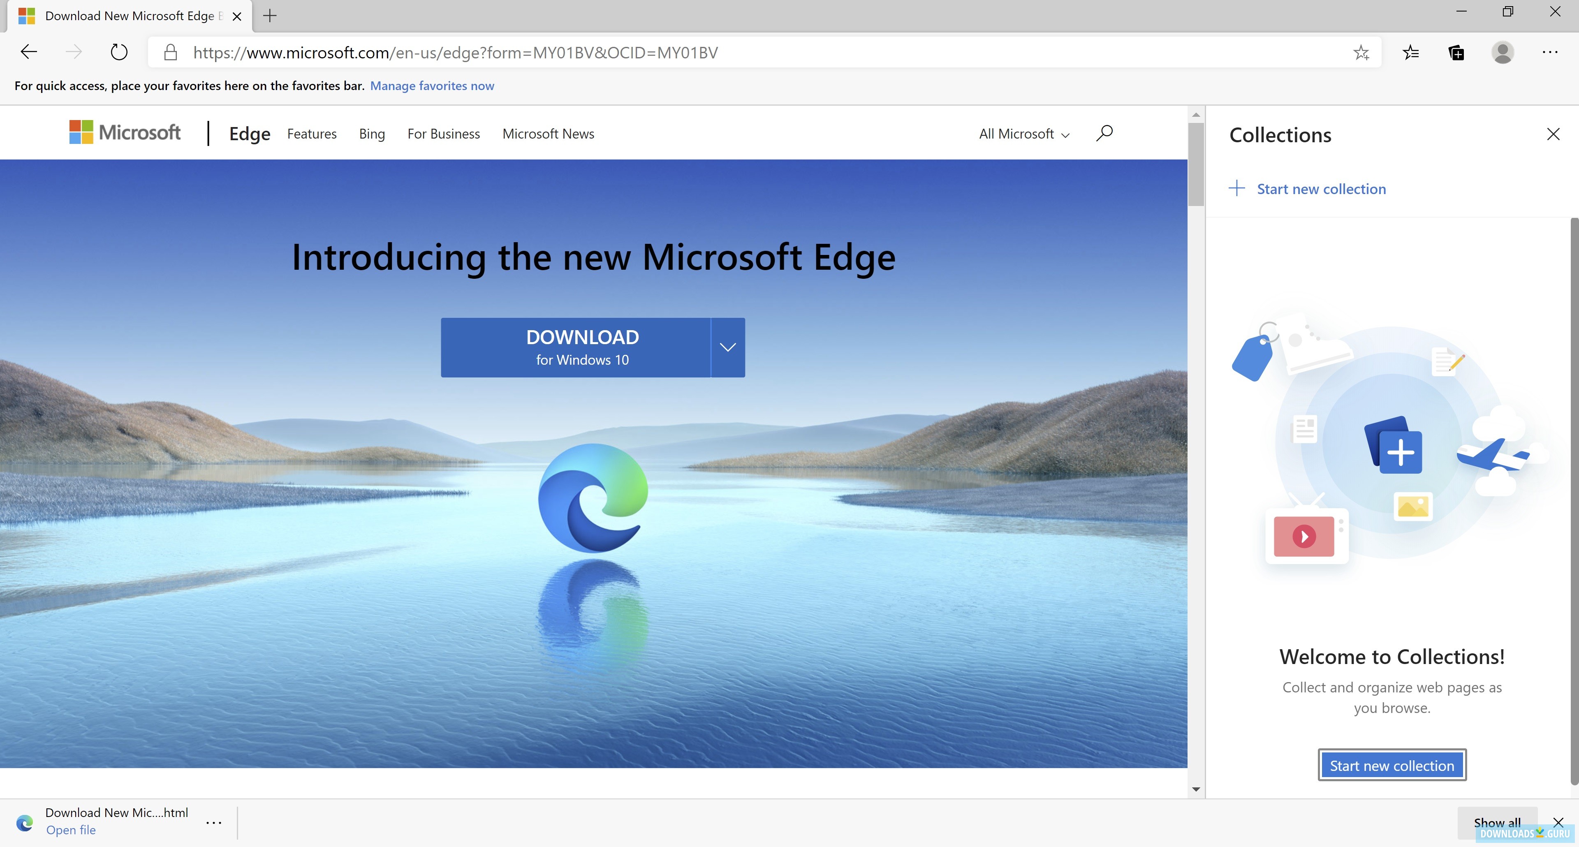Screen dimensions: 1579x847
Task: Select the Features navigation tab
Action: point(311,134)
